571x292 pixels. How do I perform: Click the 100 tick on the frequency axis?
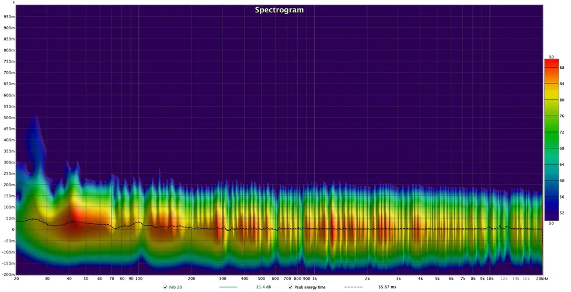(139, 279)
